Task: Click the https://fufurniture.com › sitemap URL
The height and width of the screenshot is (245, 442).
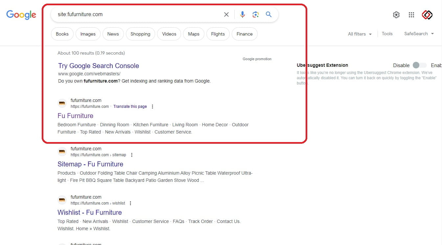Action: point(98,155)
